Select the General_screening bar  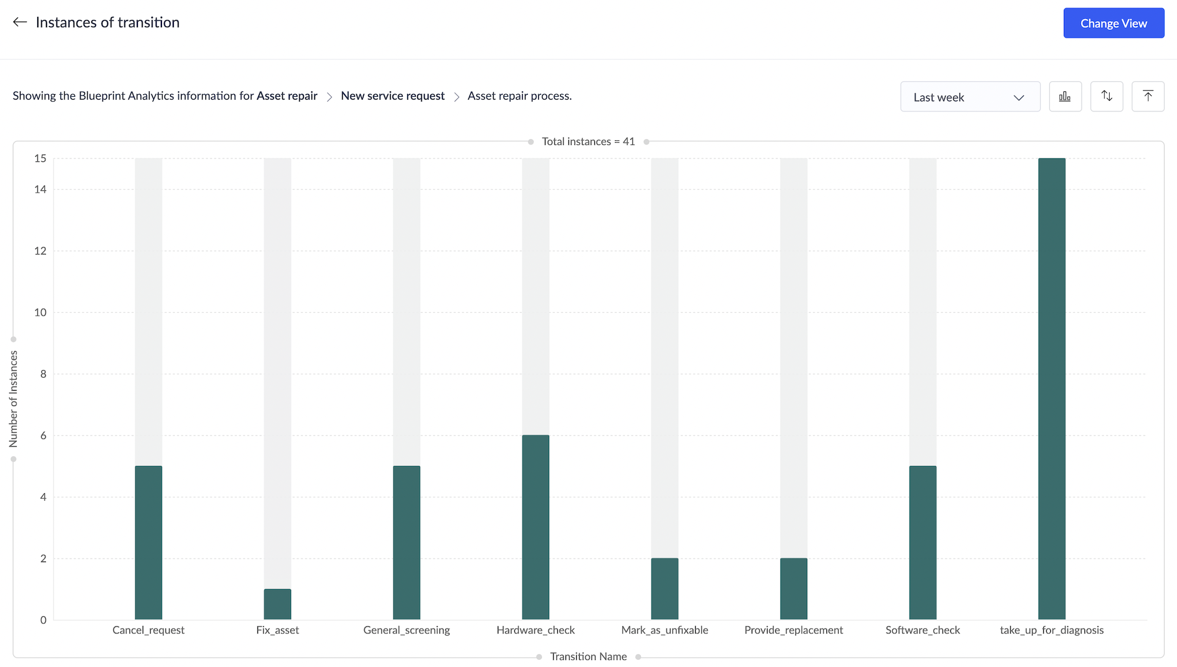(406, 542)
